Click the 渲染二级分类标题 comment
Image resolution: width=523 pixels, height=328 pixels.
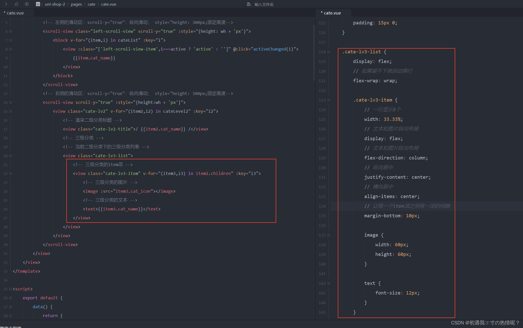click(x=92, y=120)
